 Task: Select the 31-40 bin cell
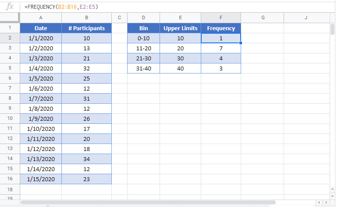[143, 68]
